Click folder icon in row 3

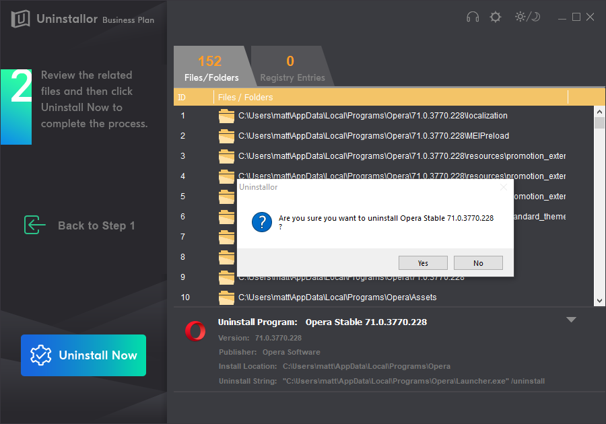point(226,156)
